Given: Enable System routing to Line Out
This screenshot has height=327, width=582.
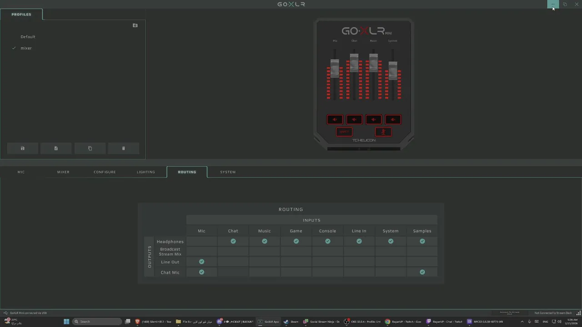Looking at the screenshot, I should click(x=391, y=262).
